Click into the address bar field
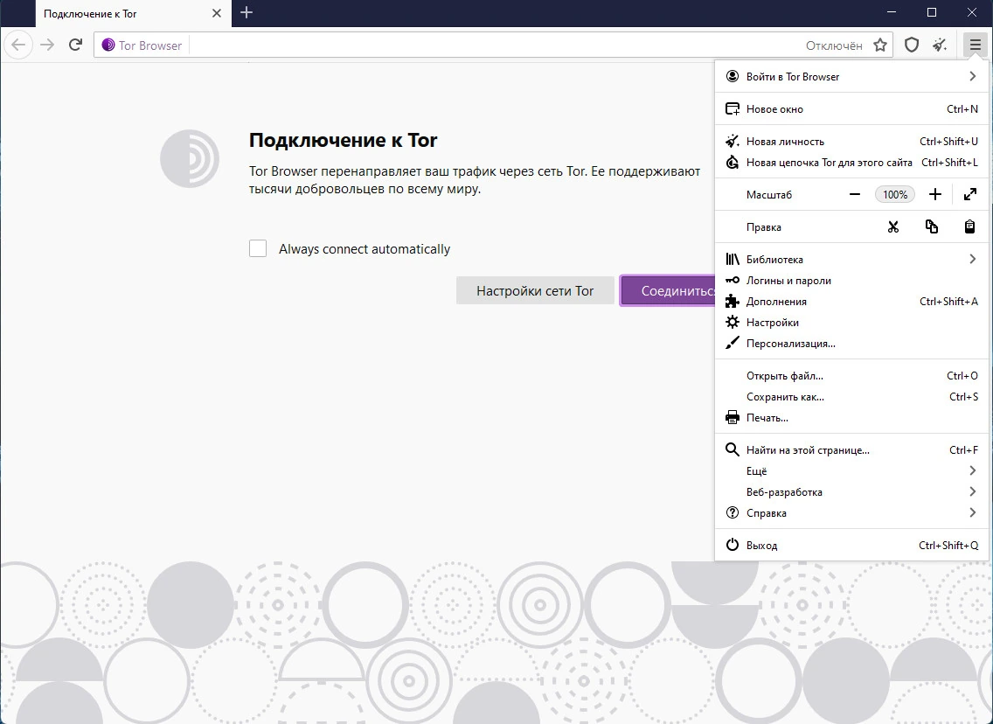 click(x=494, y=45)
